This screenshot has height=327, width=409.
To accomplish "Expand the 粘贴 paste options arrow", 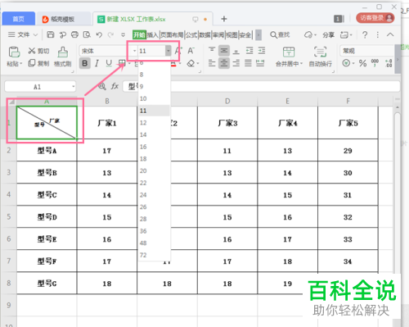I will coord(20,64).
